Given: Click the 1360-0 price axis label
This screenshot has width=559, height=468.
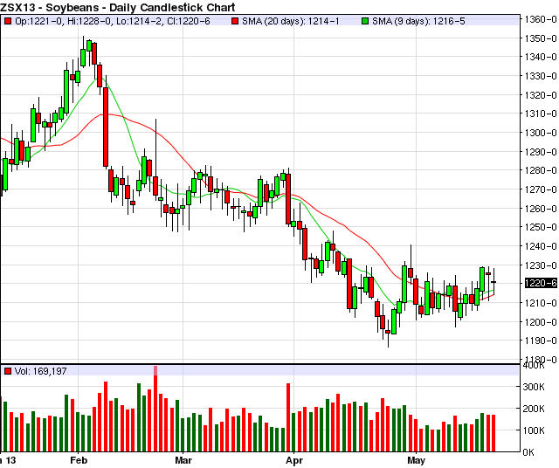Looking at the screenshot, I should coord(541,19).
